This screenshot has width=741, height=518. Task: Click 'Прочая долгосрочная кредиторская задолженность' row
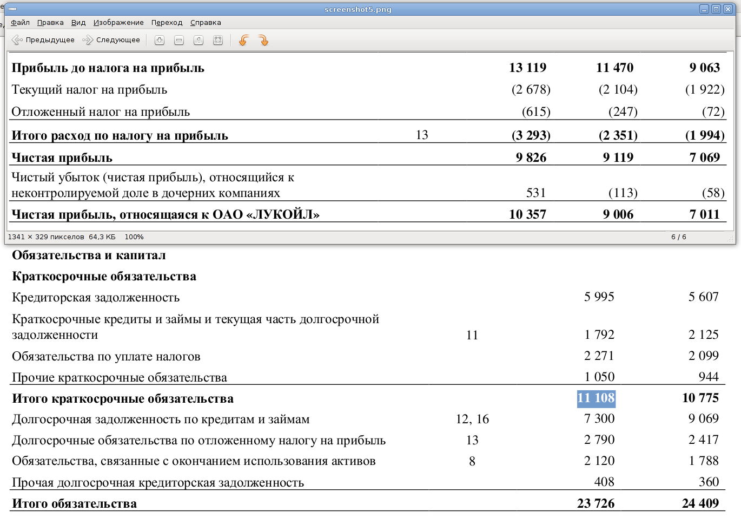pyautogui.click(x=158, y=483)
